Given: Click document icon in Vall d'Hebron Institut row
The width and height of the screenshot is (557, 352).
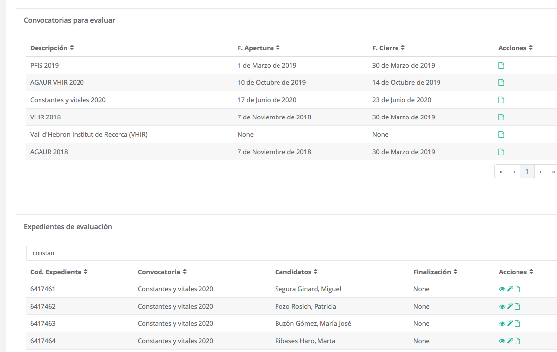Looking at the screenshot, I should 501,135.
